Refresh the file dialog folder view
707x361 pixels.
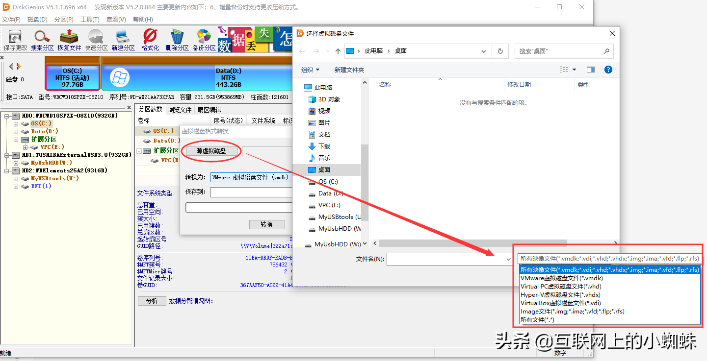point(500,51)
